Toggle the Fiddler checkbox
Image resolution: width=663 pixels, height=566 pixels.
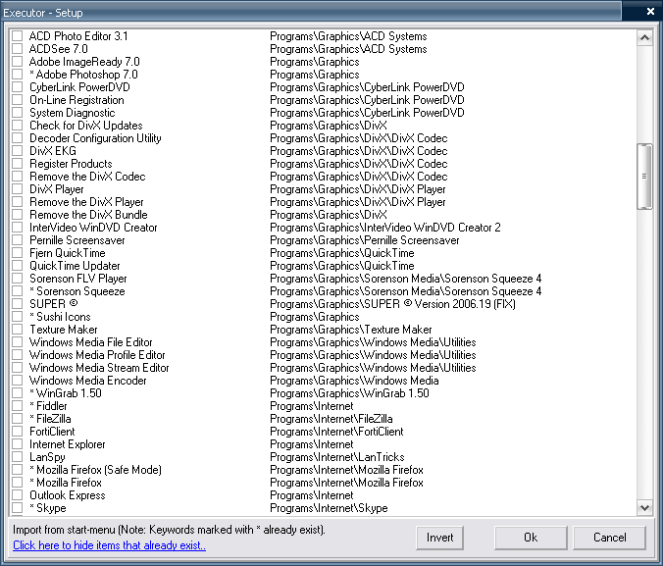18,406
